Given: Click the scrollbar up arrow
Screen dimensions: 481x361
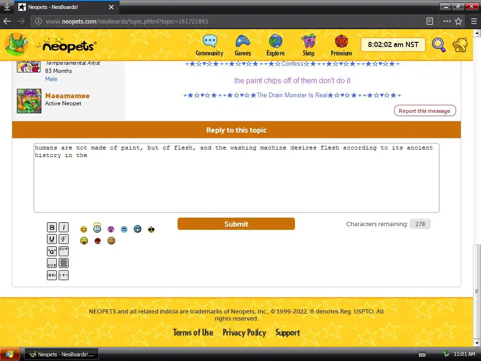Looking at the screenshot, I should [477, 33].
